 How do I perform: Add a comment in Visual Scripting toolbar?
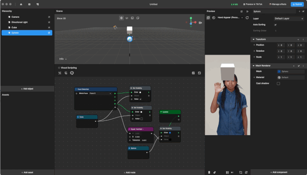72,73
